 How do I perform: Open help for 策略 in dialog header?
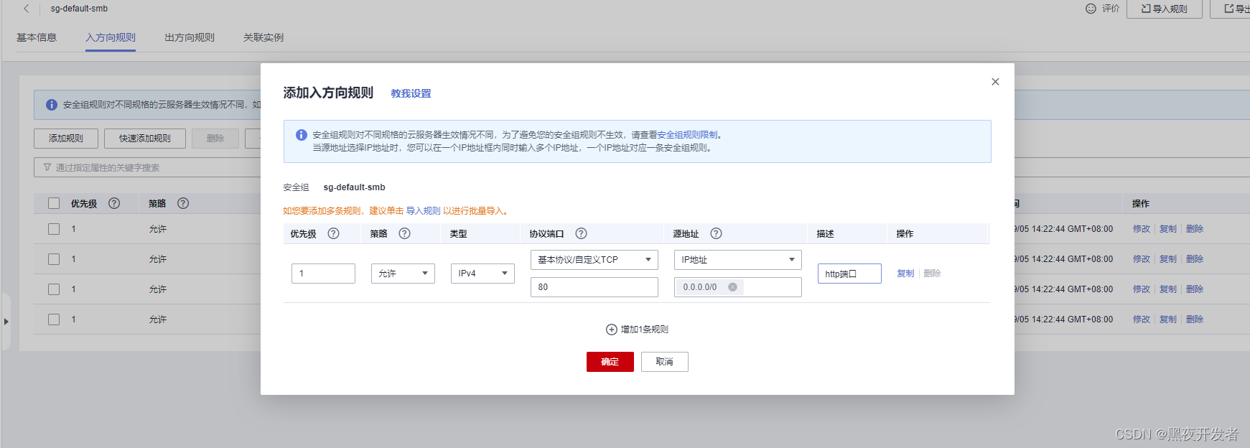click(x=404, y=233)
